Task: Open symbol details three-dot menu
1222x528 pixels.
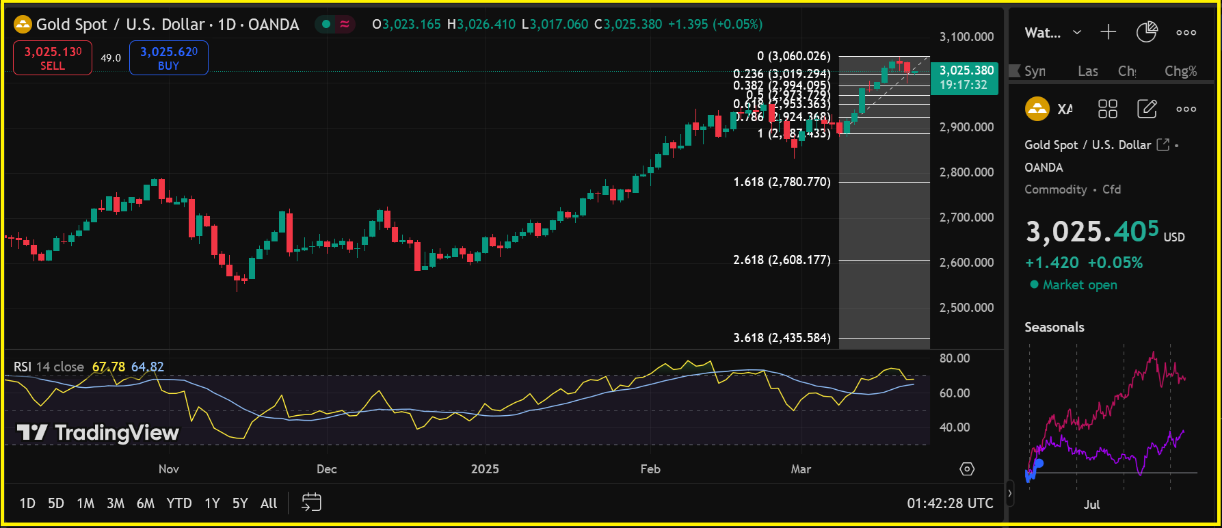Action: click(x=1186, y=109)
